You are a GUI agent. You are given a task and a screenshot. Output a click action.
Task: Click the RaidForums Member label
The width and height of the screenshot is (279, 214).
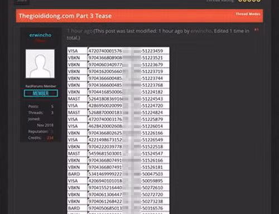pos(41,86)
